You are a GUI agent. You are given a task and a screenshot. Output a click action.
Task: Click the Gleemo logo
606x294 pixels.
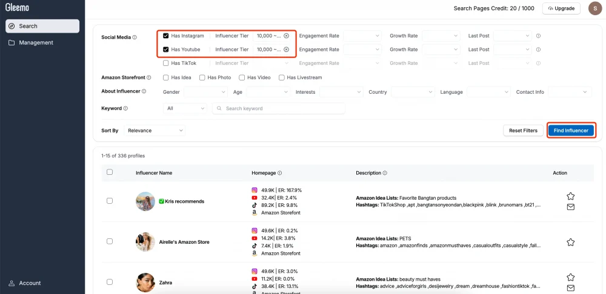point(17,8)
